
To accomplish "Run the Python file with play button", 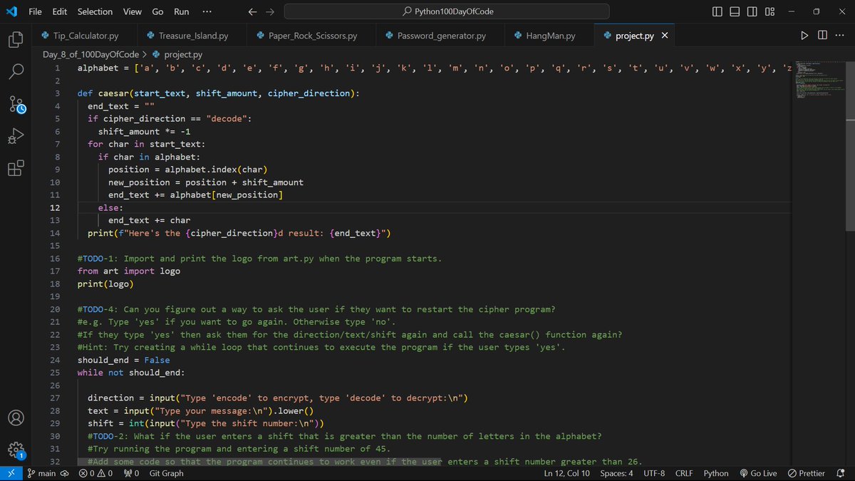I will (x=804, y=36).
